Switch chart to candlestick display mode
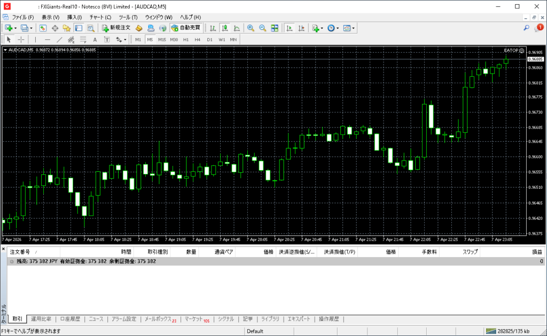547x336 pixels. (225, 28)
